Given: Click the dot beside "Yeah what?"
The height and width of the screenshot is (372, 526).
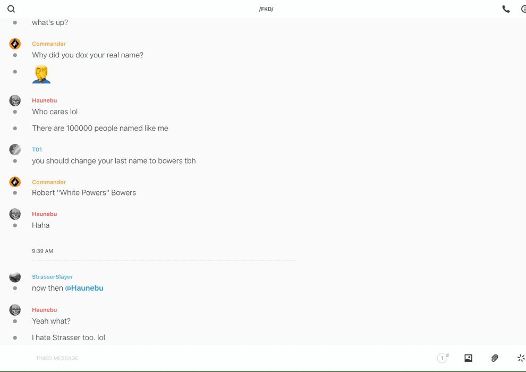Looking at the screenshot, I should (15, 321).
